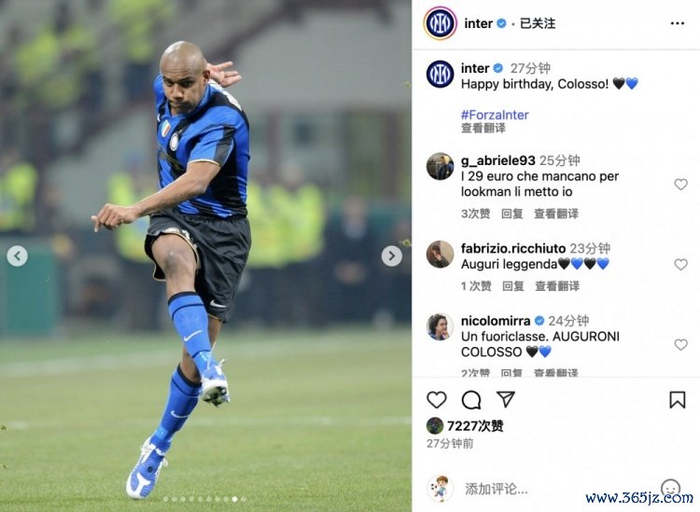View translation of the Inter caption
The width and height of the screenshot is (700, 512).
tap(483, 129)
